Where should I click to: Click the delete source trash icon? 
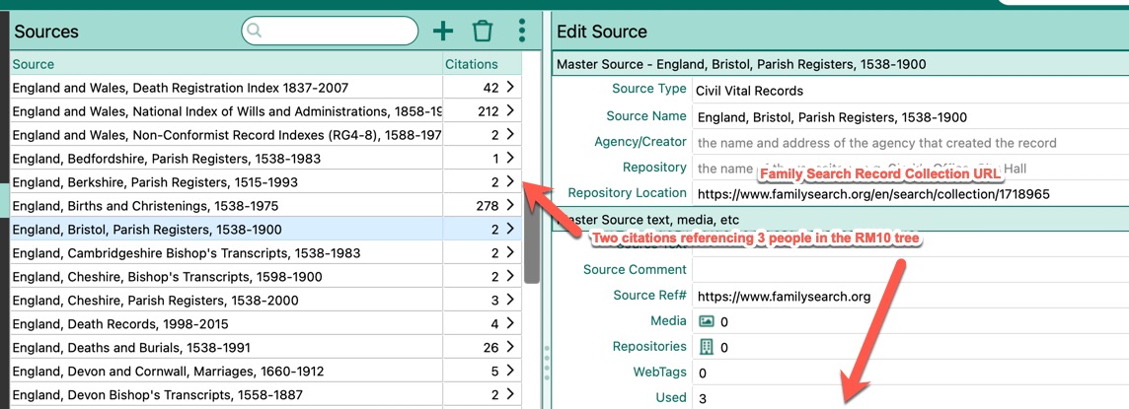click(x=483, y=32)
